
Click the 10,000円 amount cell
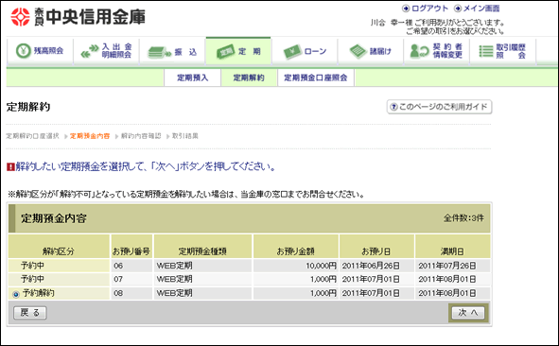pos(295,266)
